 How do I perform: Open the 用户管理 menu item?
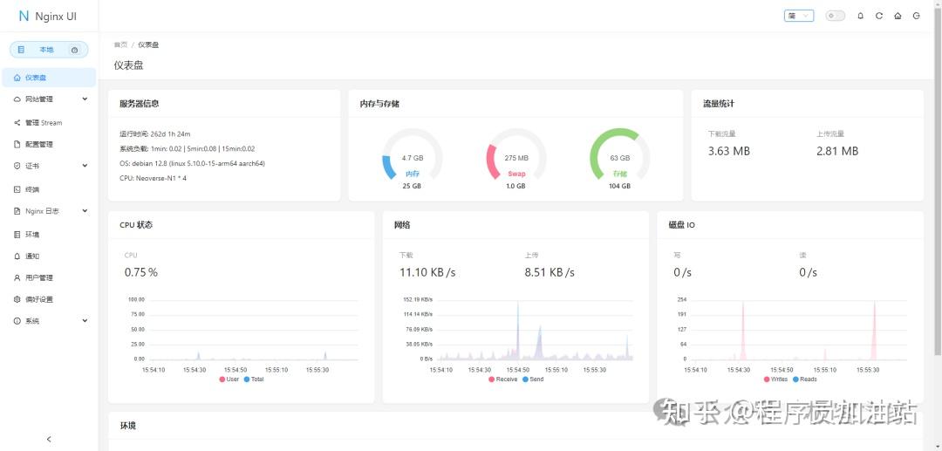[49, 277]
